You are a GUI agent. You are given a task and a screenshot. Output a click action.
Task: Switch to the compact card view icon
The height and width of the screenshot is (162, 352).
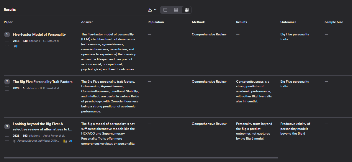pos(165,10)
